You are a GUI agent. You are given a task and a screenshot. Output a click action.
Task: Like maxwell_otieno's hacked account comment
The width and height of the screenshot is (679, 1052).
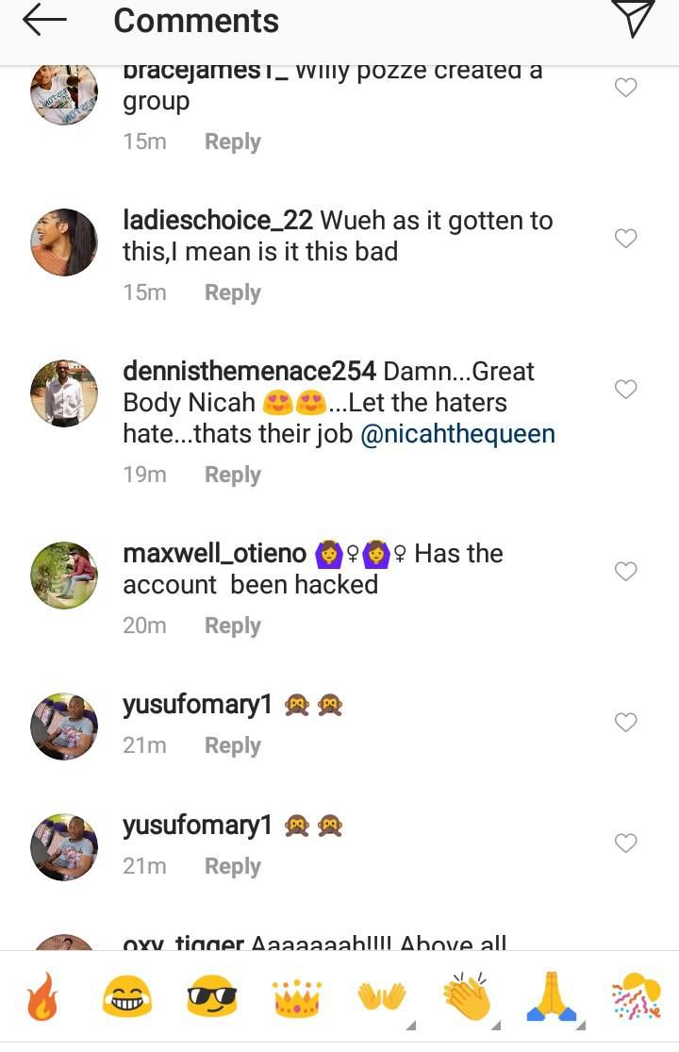coord(625,572)
